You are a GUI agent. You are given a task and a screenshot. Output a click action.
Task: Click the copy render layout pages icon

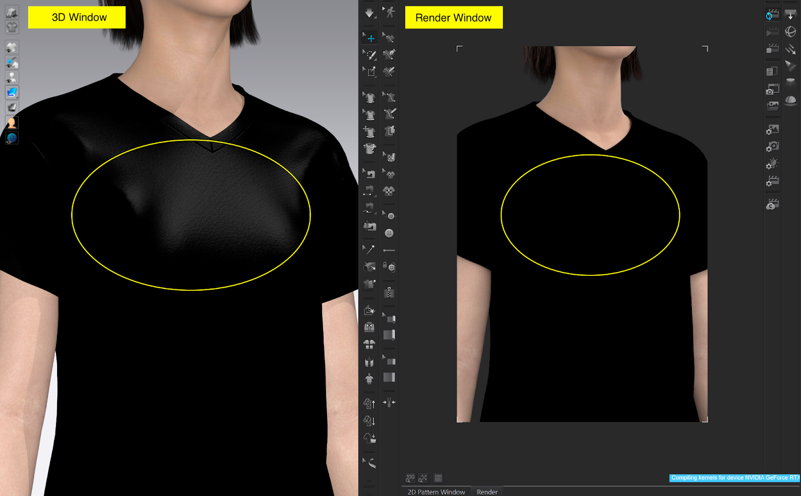click(772, 72)
